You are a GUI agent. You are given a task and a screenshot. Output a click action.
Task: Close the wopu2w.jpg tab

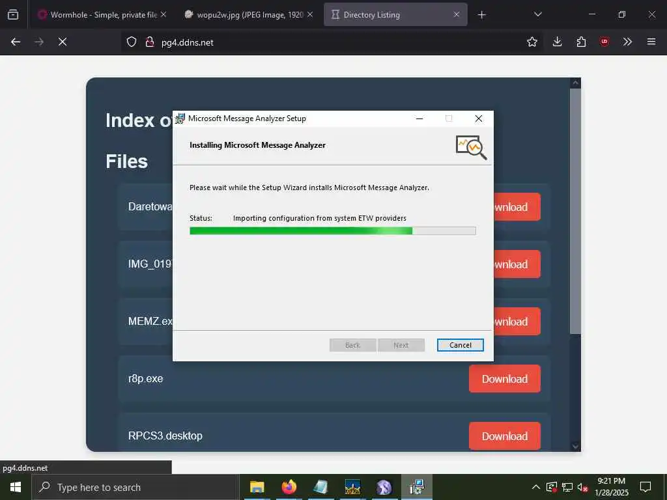310,14
